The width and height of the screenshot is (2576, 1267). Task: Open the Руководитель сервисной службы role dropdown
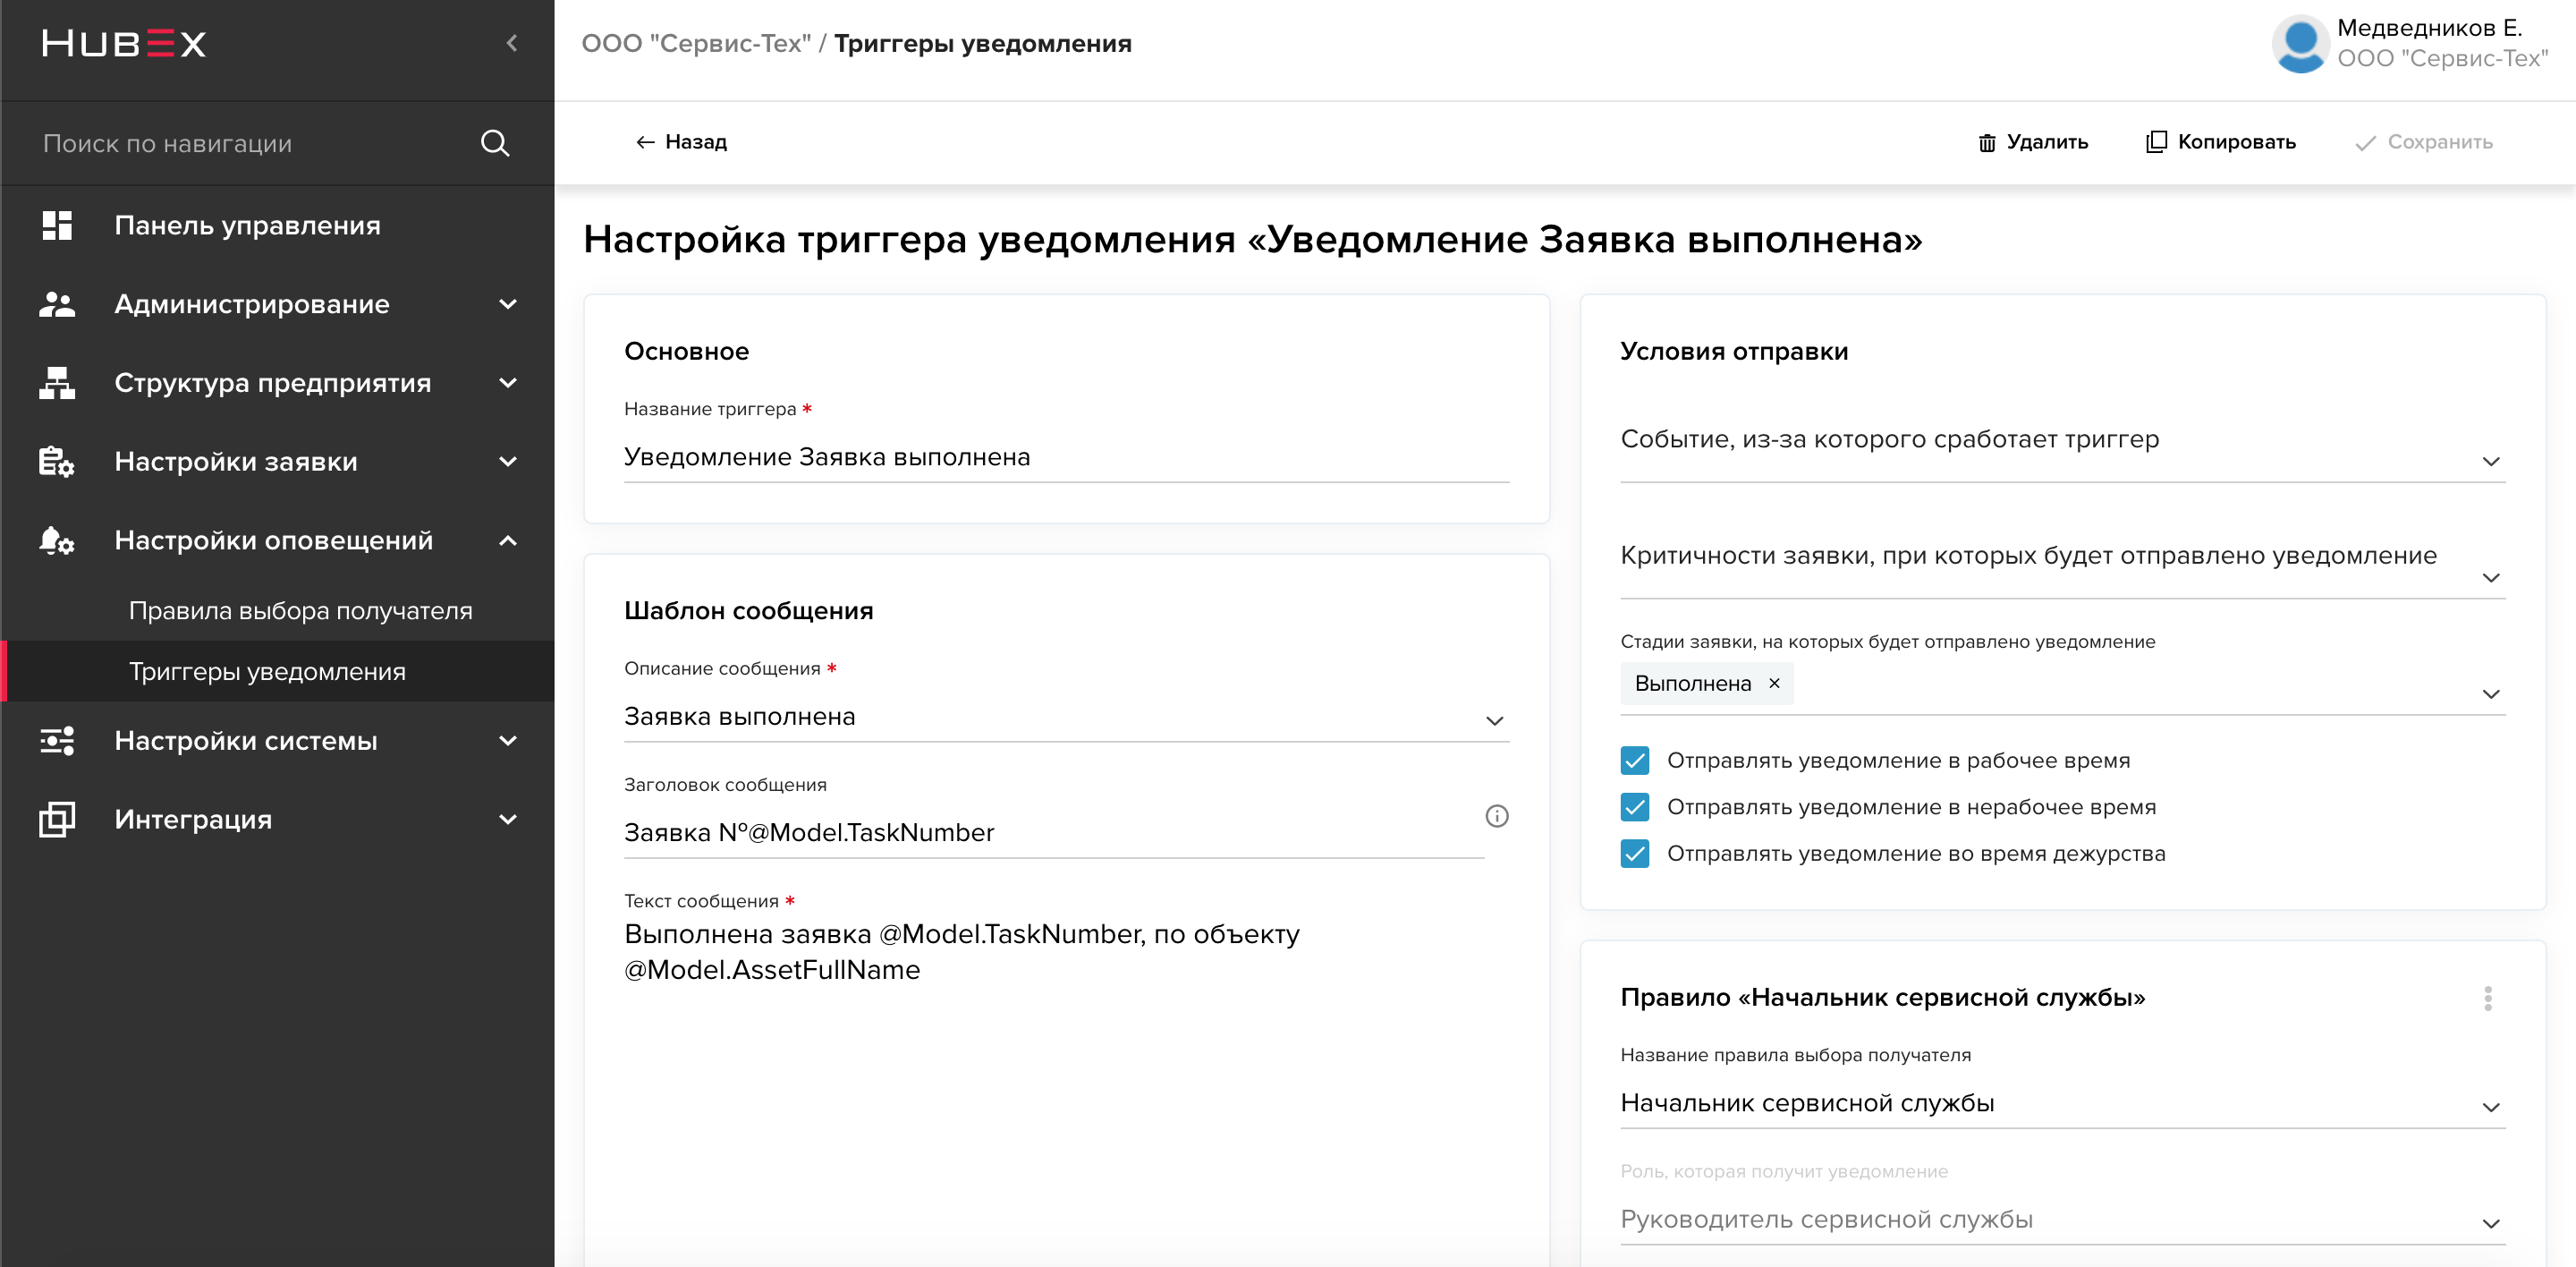[x=2062, y=1220]
